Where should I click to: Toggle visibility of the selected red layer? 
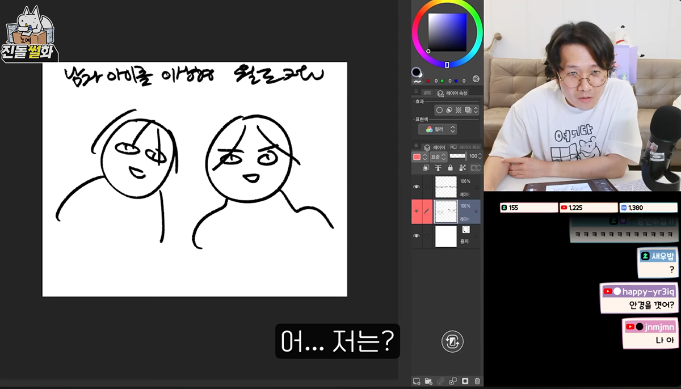tap(417, 211)
